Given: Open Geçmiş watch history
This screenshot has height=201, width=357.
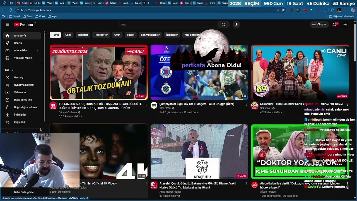Looking at the screenshot, I should pos(22,77).
